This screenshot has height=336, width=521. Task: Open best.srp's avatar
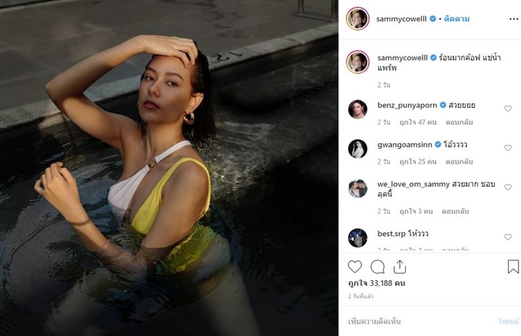tap(358, 238)
